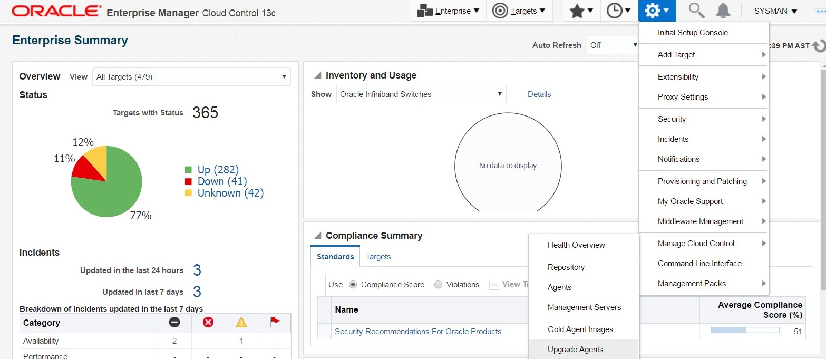Click the Up (282) legend link
This screenshot has width=826, height=359.
(x=218, y=170)
